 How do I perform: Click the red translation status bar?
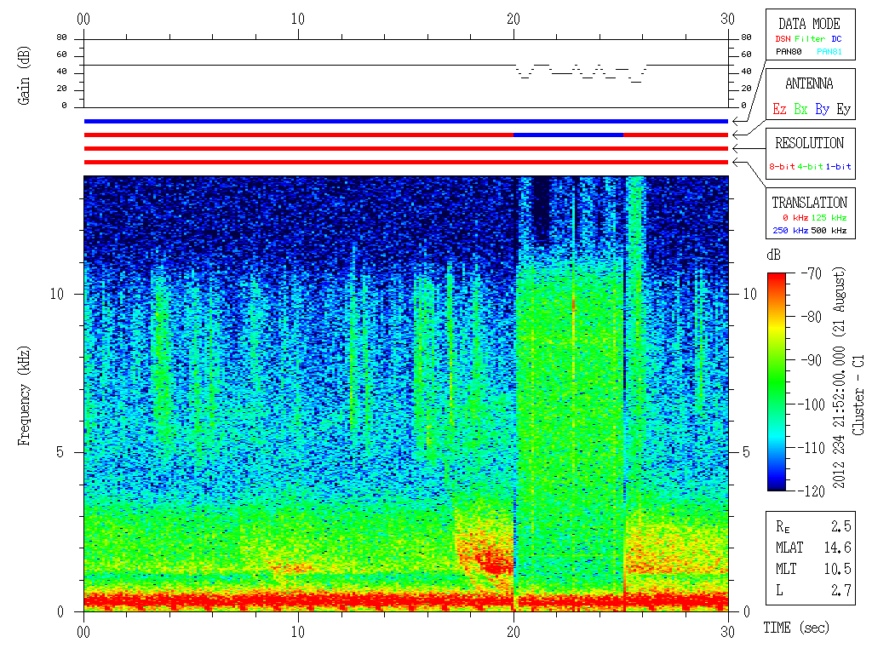(x=406, y=163)
